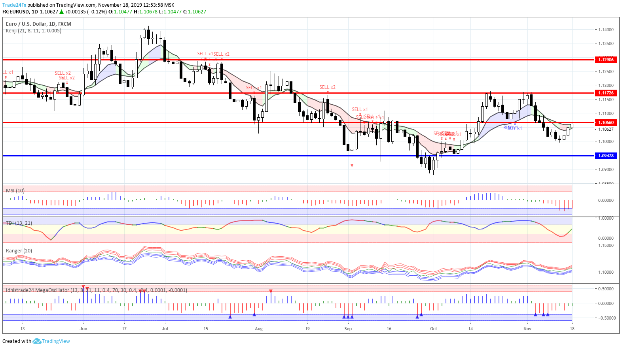This screenshot has height=348, width=622.
Task: Select the 1.12906 red price label
Action: pyautogui.click(x=606, y=60)
